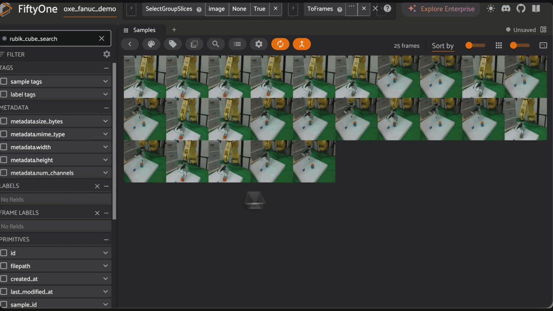
Task: Check metadata.mime_type field
Action: pyautogui.click(x=4, y=134)
